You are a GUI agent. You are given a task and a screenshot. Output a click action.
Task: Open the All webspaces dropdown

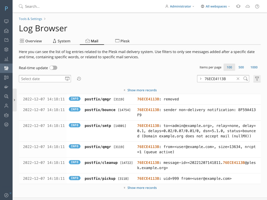[x=215, y=7]
